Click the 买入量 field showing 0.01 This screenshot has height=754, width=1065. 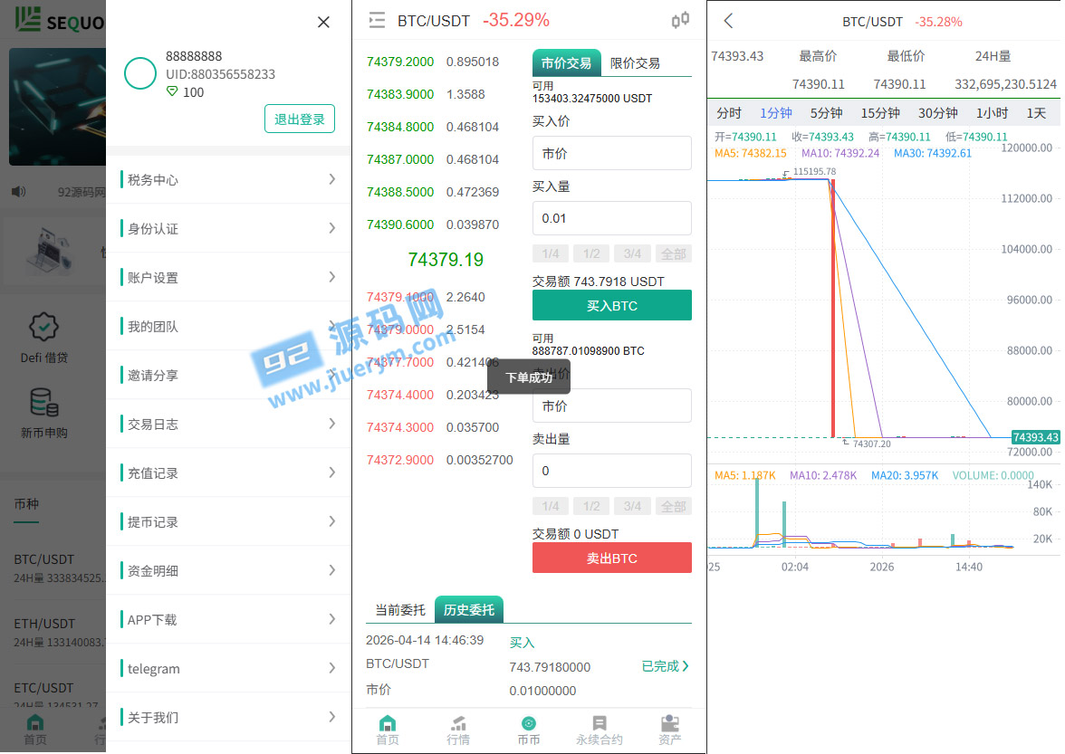click(612, 218)
